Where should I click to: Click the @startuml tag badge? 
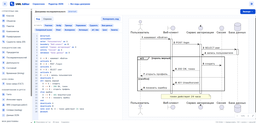72,12
